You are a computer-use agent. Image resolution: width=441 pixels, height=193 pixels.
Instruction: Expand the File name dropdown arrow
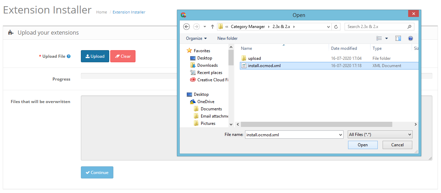(341, 135)
